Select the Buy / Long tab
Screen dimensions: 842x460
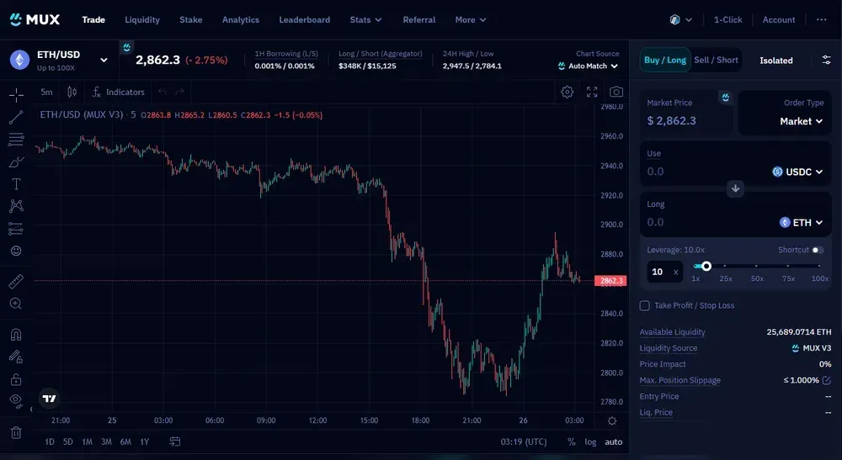click(x=665, y=60)
